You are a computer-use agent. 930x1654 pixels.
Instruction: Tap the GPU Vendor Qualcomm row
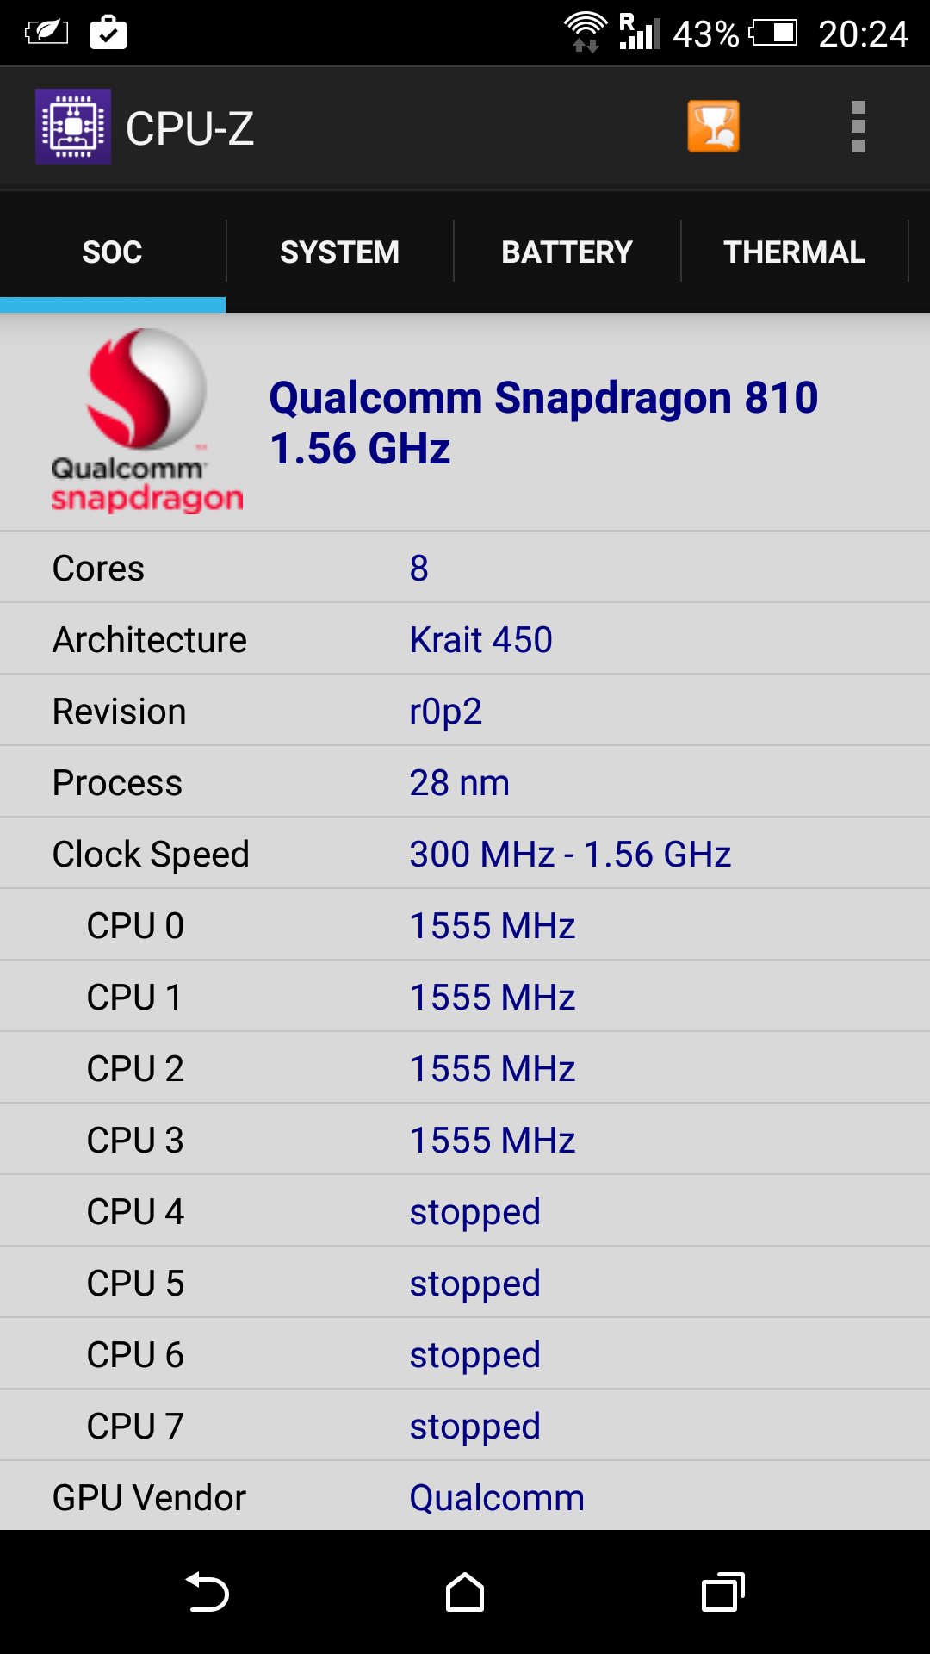[x=465, y=1497]
